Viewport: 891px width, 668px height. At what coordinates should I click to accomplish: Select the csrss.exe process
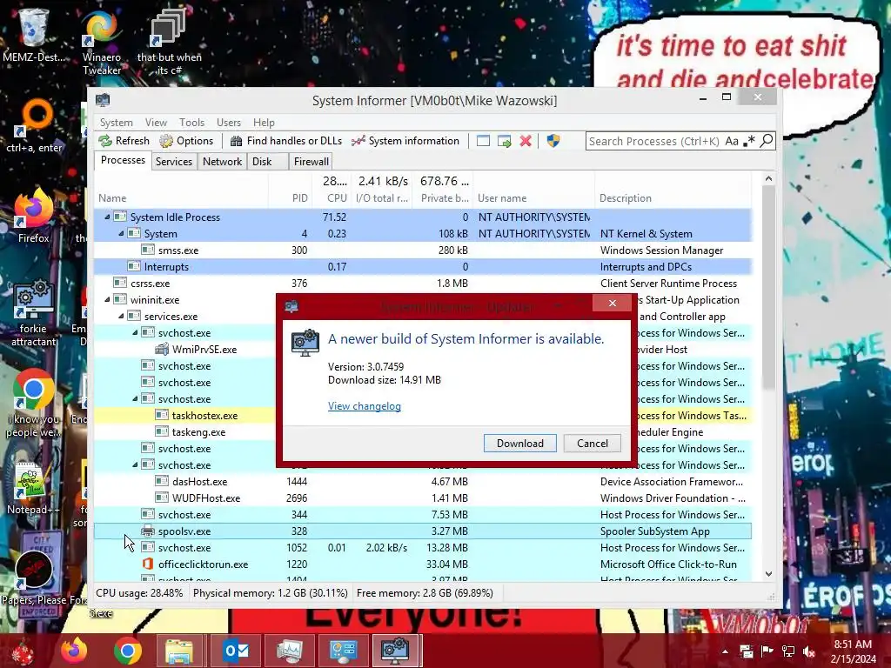(423, 283)
